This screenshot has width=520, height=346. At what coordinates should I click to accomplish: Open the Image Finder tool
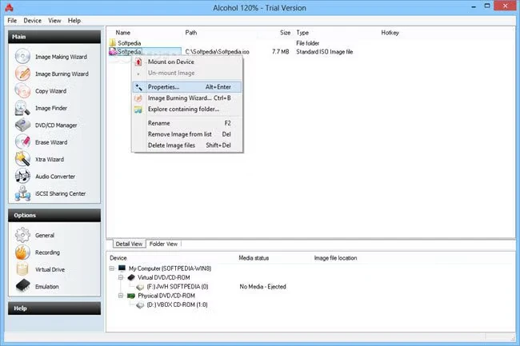(x=23, y=108)
